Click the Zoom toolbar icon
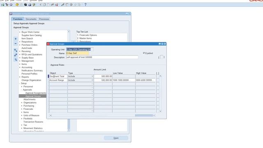 [67, 5]
